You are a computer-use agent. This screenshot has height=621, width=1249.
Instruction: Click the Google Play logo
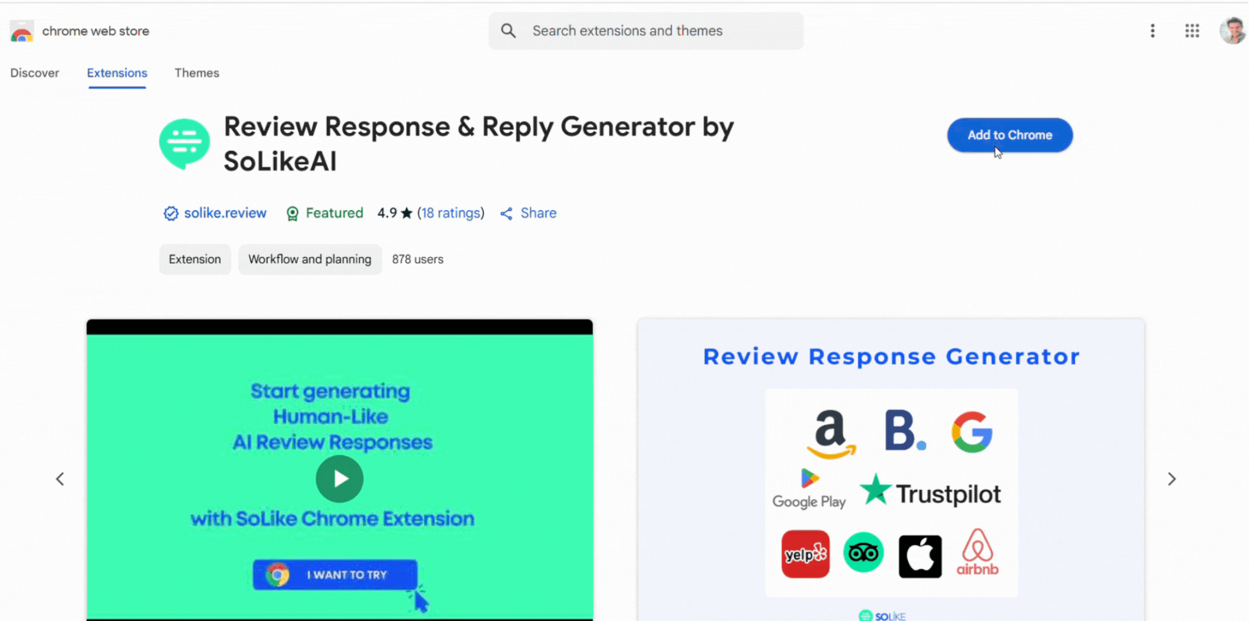pyautogui.click(x=809, y=489)
